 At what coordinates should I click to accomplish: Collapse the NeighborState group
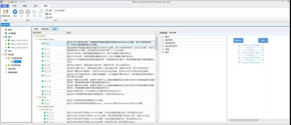pyautogui.click(x=36, y=107)
